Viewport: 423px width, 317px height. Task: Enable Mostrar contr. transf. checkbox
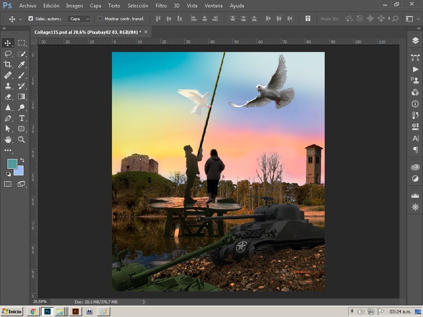point(100,19)
